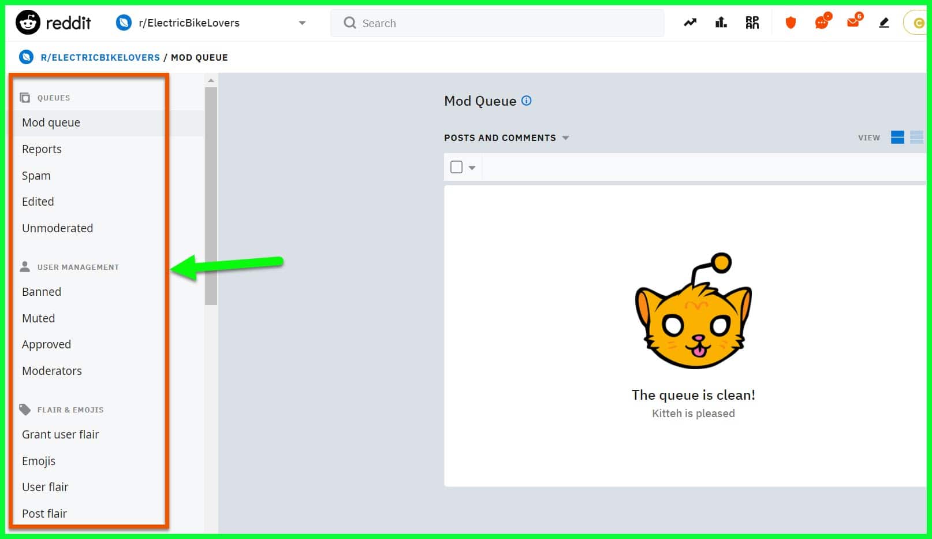Open the mod shield notifications icon
The height and width of the screenshot is (539, 932).
click(x=790, y=23)
